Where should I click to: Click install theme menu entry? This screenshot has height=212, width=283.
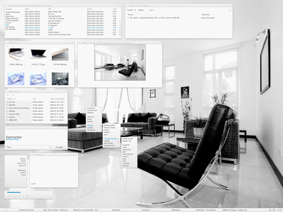point(128,139)
